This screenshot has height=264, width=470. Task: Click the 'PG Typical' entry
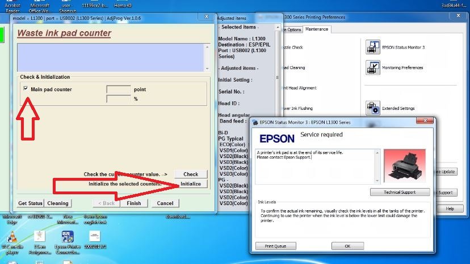click(230, 139)
